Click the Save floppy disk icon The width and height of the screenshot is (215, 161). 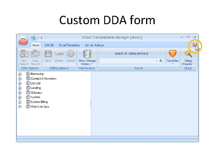coord(48,54)
